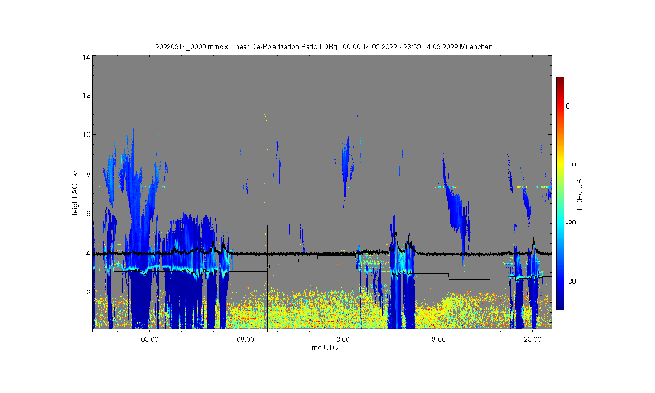The width and height of the screenshot is (655, 393).
Task: Click the "4" height tick label
Action: 88,253
